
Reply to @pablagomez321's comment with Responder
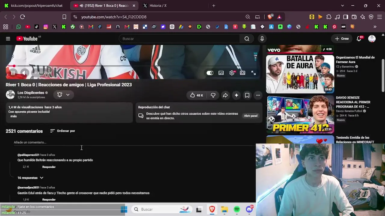pos(49,167)
